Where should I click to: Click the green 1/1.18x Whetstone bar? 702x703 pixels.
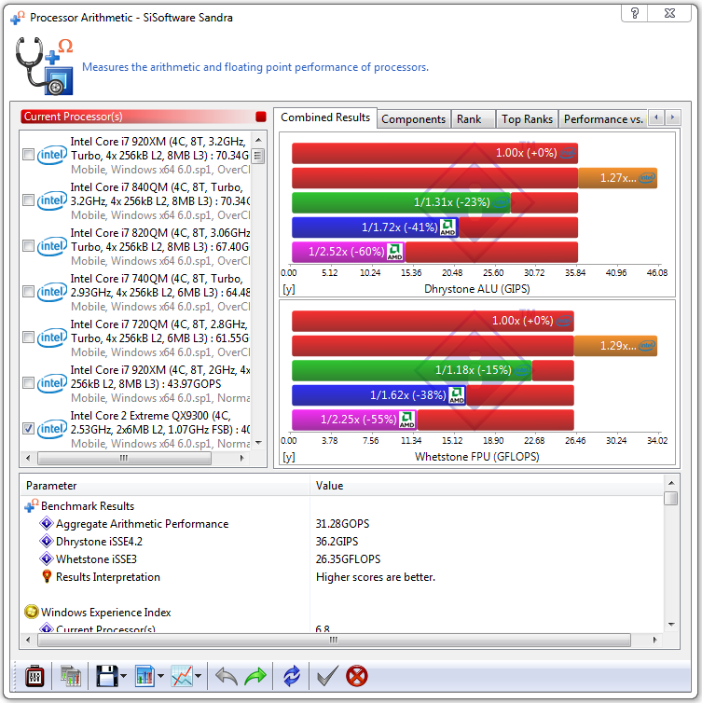point(411,370)
